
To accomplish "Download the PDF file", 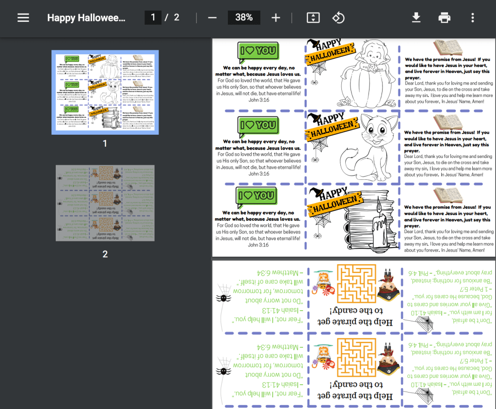I will coord(416,18).
